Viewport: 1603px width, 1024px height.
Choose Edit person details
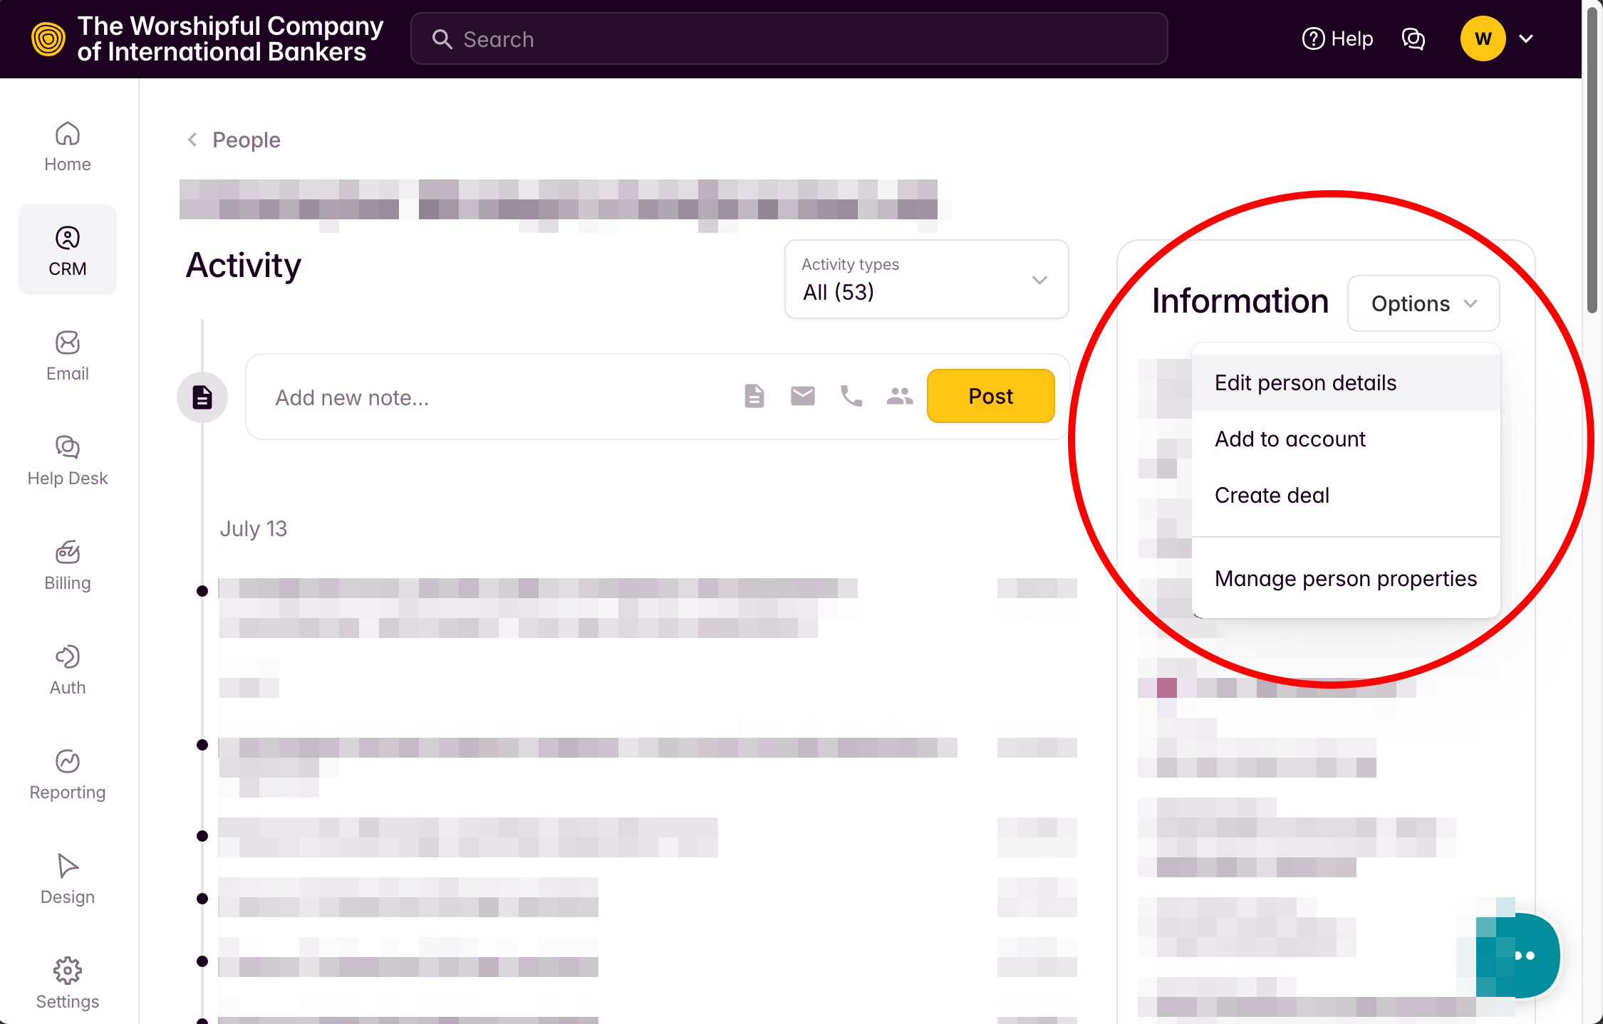click(1305, 383)
